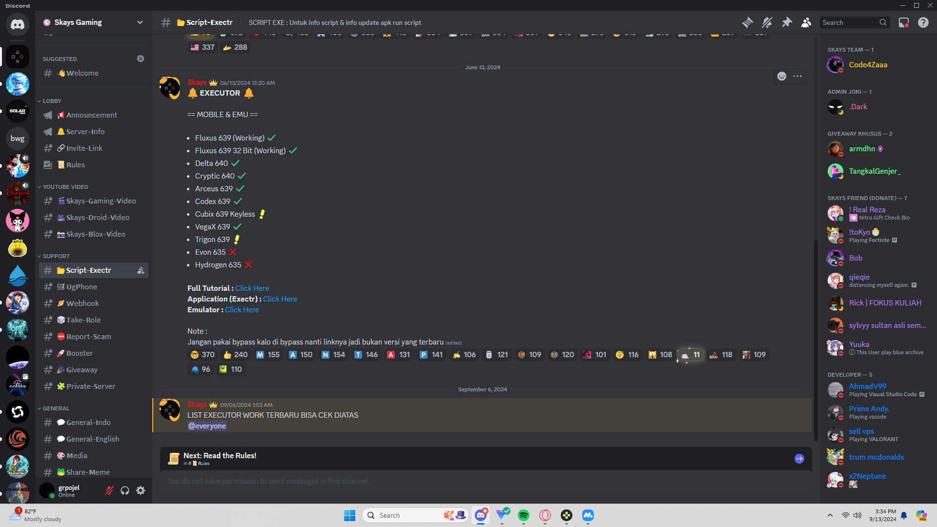This screenshot has width=937, height=527.
Task: Hide the member list
Action: 806,22
